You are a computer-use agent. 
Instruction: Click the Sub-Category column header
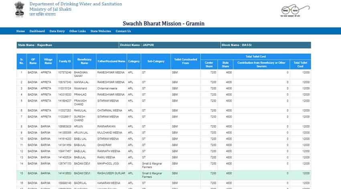pyautogui.click(x=156, y=61)
